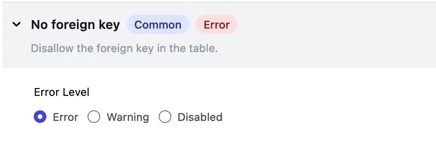Click the No foreign key rule title
Screen dimensions: 436x162
[x=75, y=25]
